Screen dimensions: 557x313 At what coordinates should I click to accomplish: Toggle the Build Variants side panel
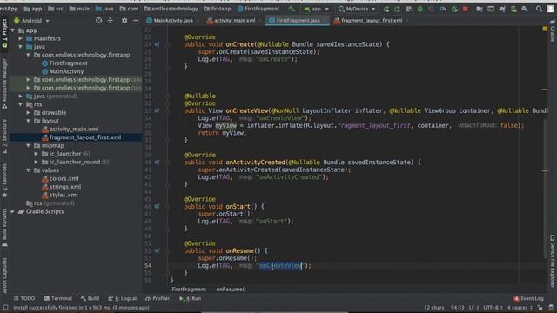coord(4,228)
